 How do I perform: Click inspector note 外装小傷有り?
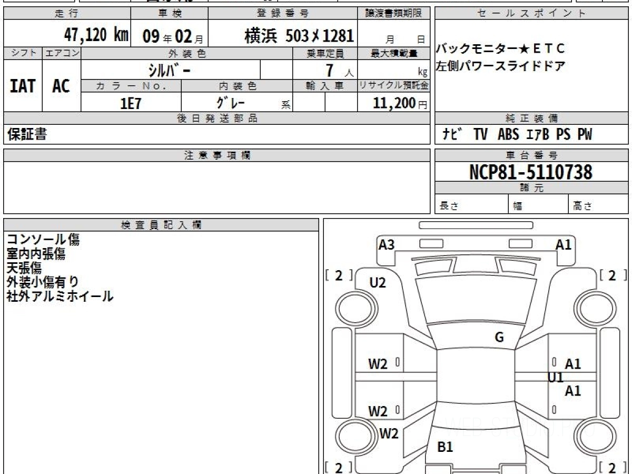pos(43,282)
